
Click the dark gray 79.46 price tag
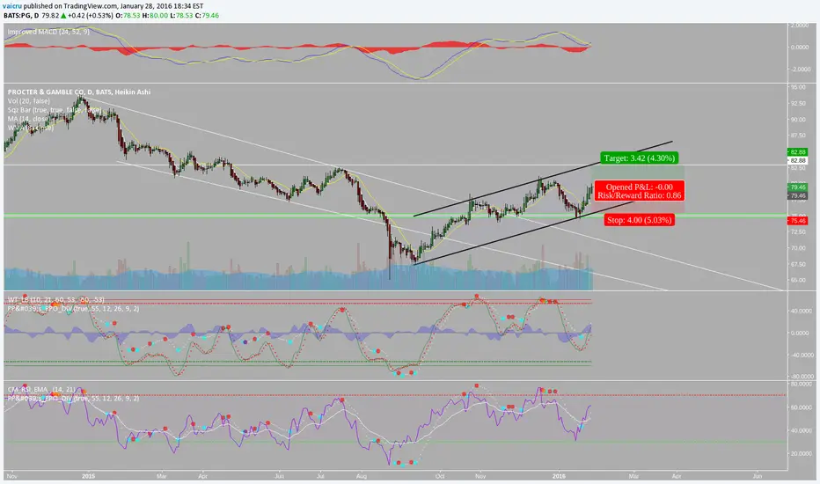[797, 195]
